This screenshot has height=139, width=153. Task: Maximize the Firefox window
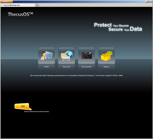pyautogui.click(x=149, y=2)
